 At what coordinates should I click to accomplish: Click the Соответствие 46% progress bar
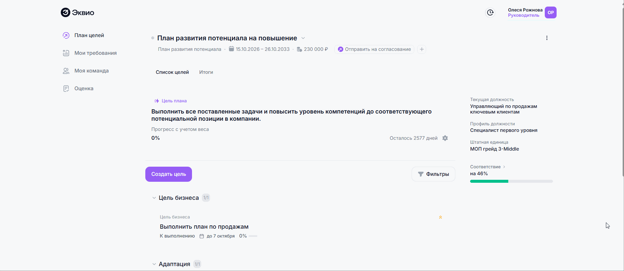[x=512, y=181]
